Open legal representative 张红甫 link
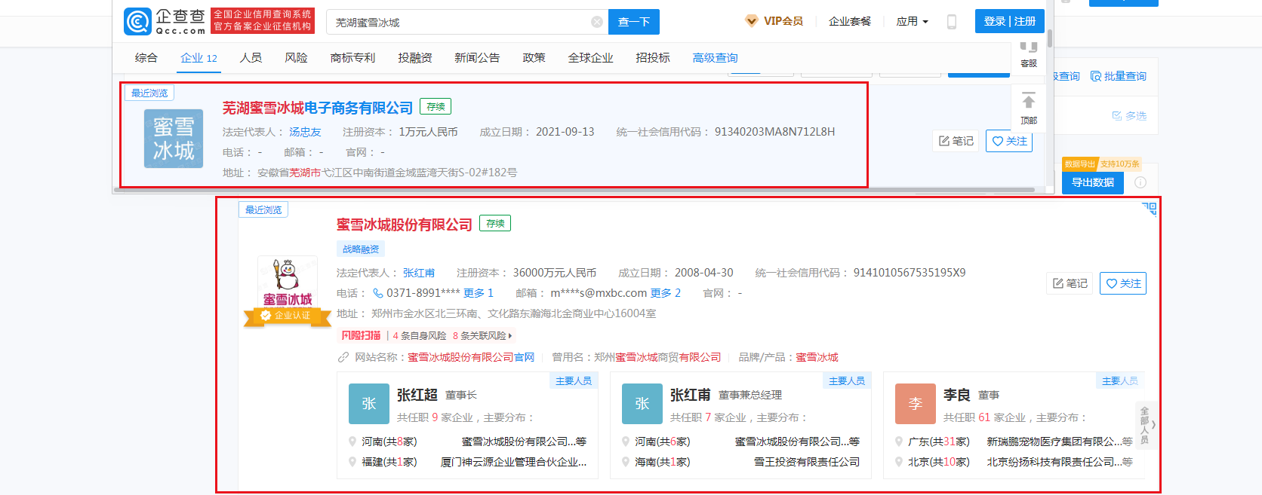The height and width of the screenshot is (495, 1262). (419, 273)
